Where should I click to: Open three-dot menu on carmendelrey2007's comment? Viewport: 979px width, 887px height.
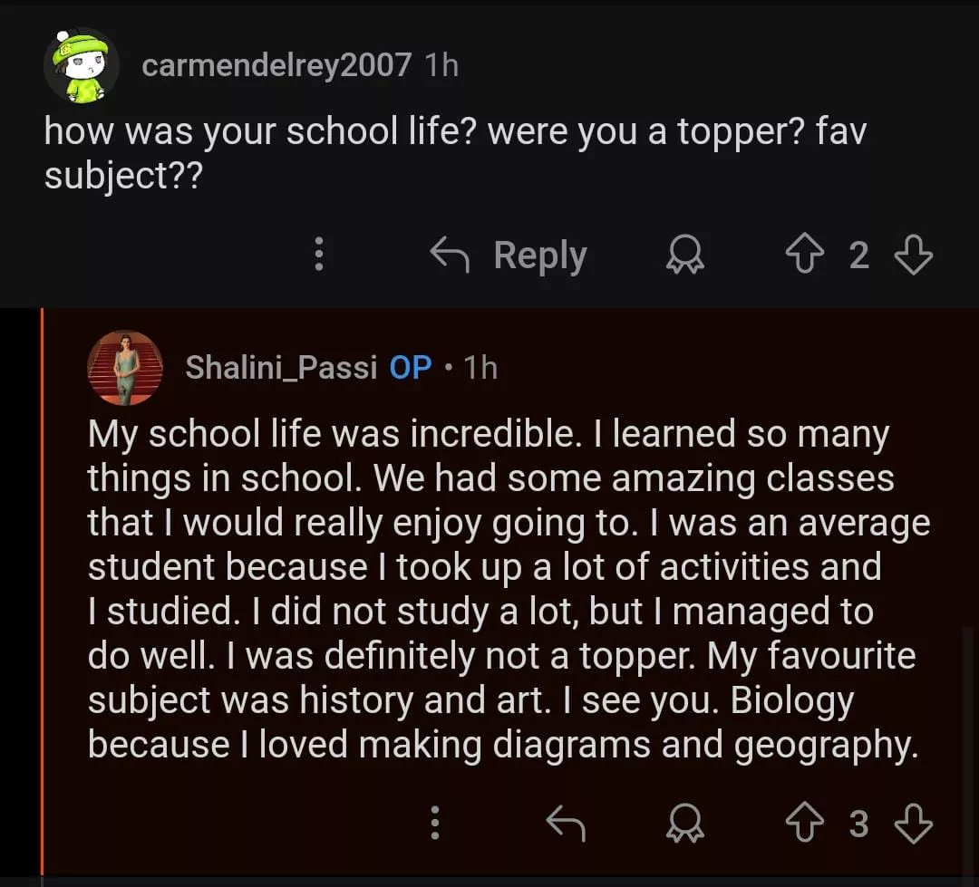pyautogui.click(x=318, y=256)
